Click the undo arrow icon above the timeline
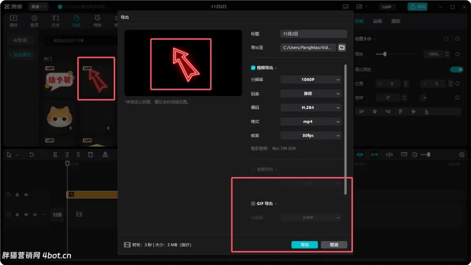 tap(31, 155)
